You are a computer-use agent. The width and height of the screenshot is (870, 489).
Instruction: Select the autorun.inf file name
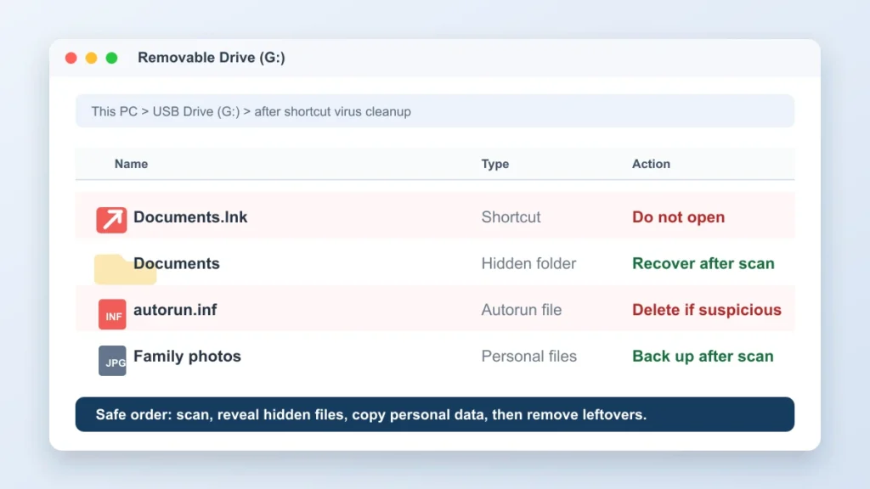(x=175, y=310)
